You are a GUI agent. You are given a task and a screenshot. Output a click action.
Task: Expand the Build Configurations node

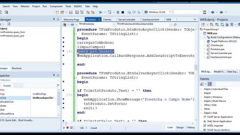(205, 37)
